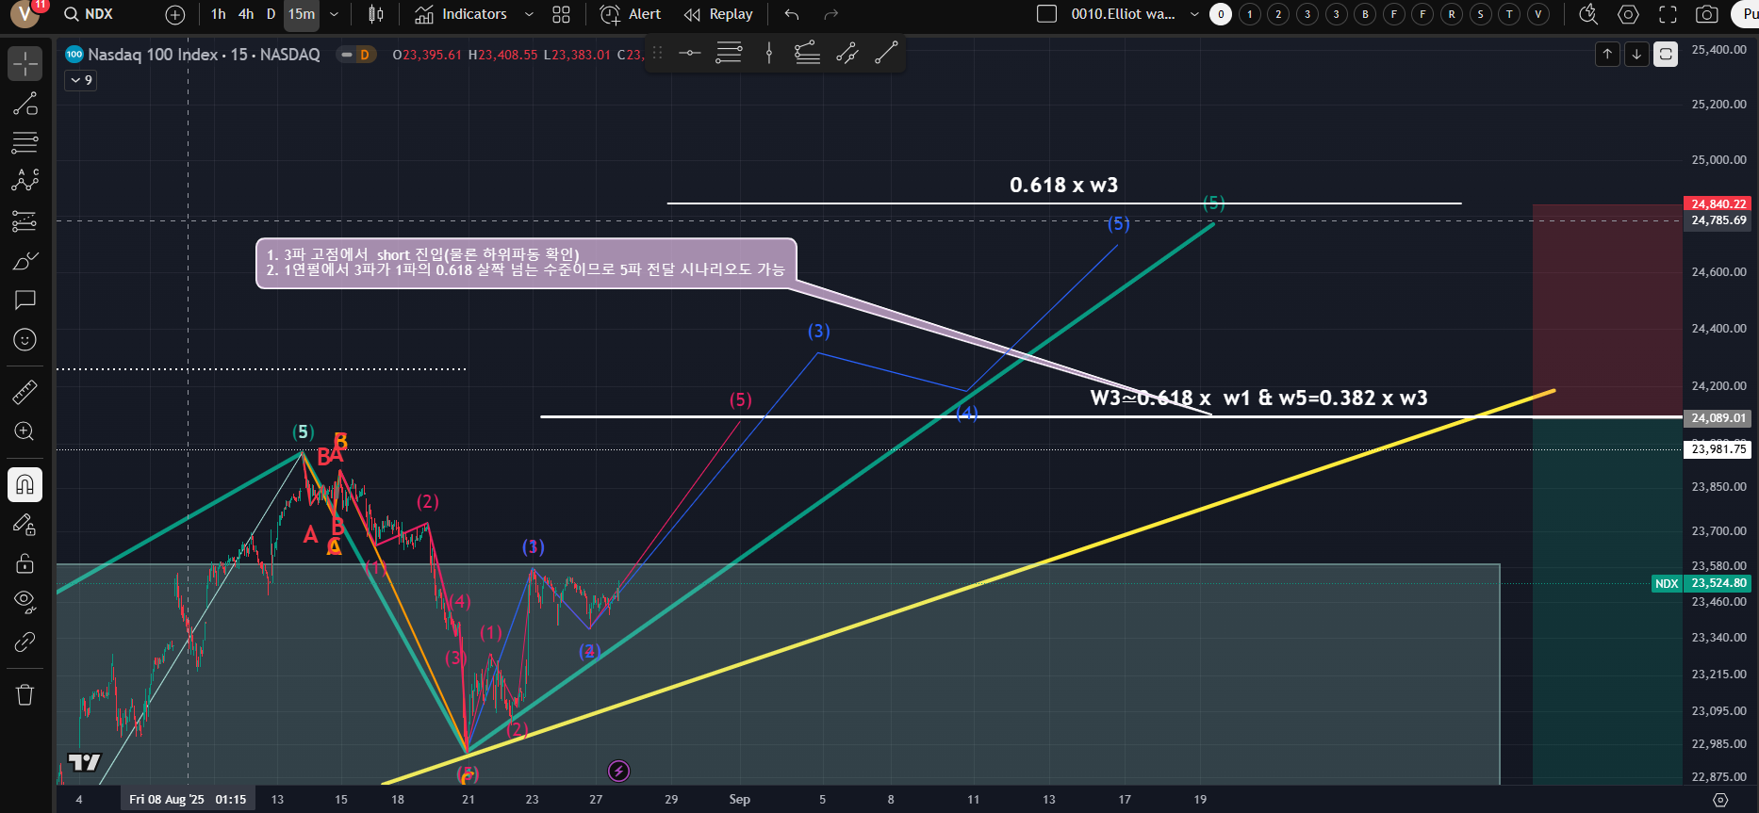The image size is (1759, 813).
Task: Collapse the indicator legend showing 9
Action: tap(81, 81)
